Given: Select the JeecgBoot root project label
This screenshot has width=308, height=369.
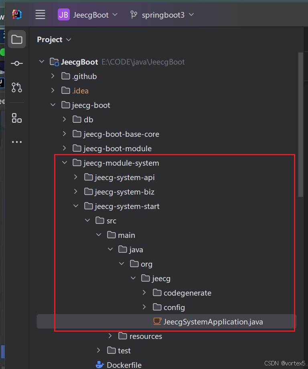Looking at the screenshot, I should (x=79, y=62).
